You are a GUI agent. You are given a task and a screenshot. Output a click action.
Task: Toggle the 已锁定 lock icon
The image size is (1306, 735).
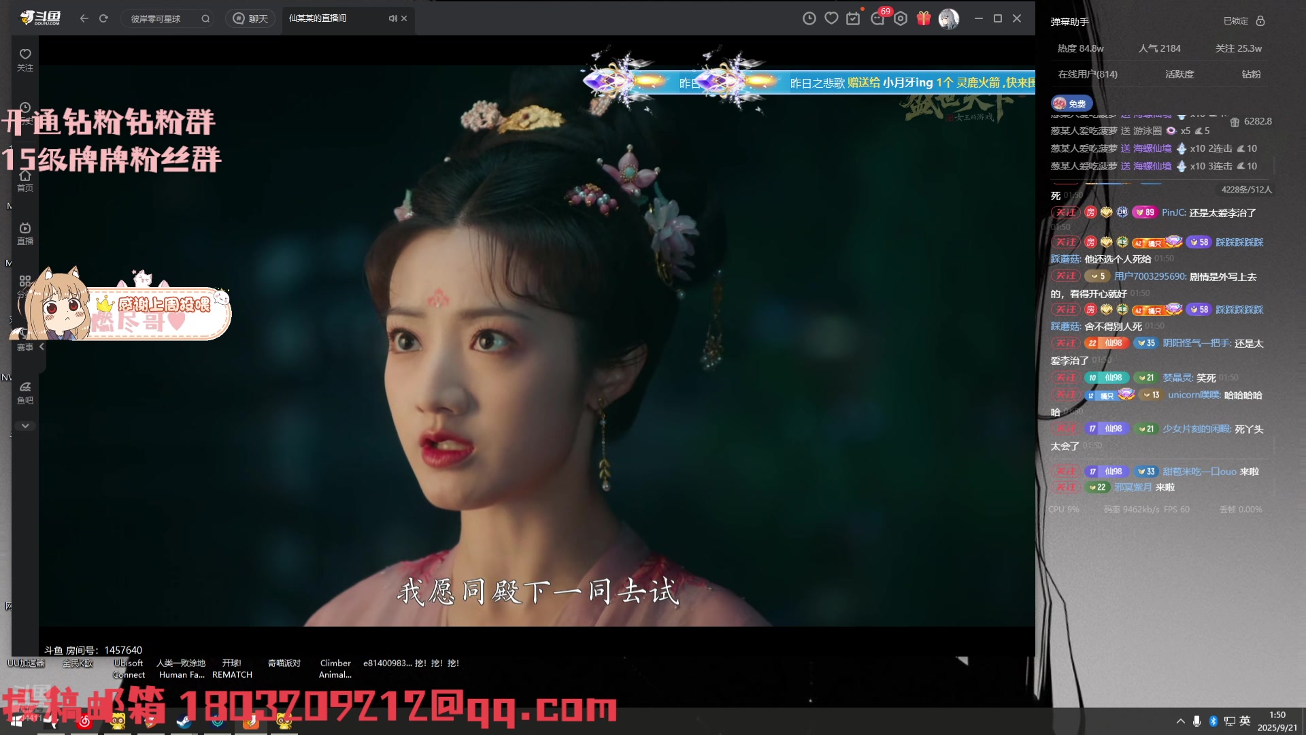pyautogui.click(x=1260, y=21)
